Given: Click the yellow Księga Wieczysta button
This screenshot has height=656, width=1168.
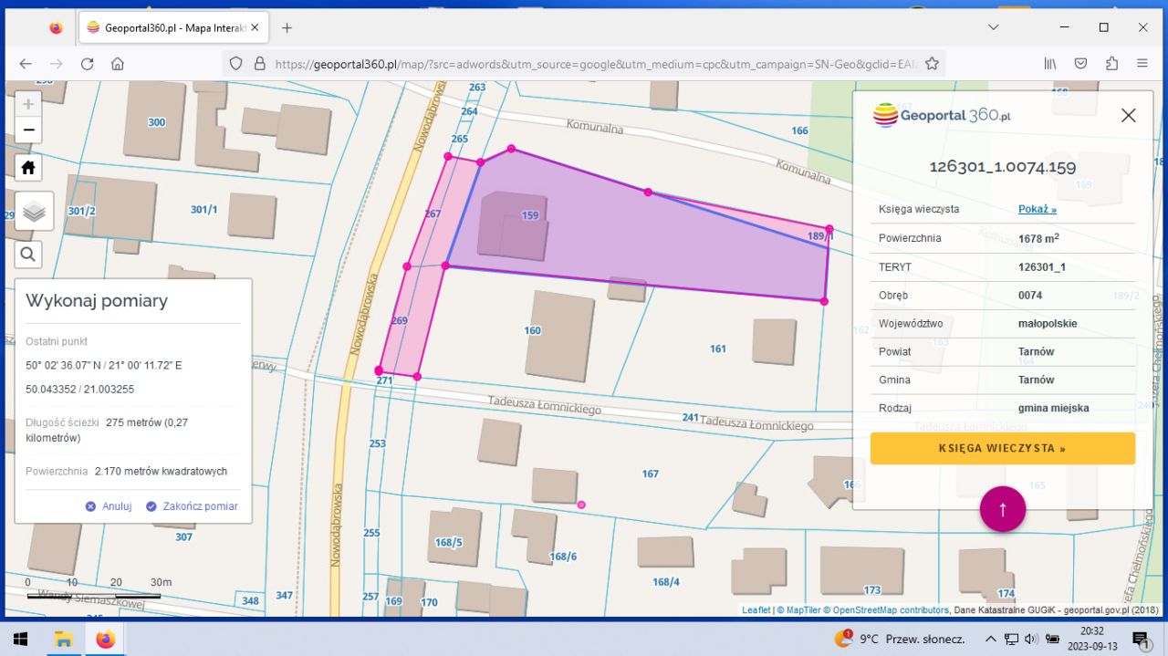Looking at the screenshot, I should (1002, 448).
